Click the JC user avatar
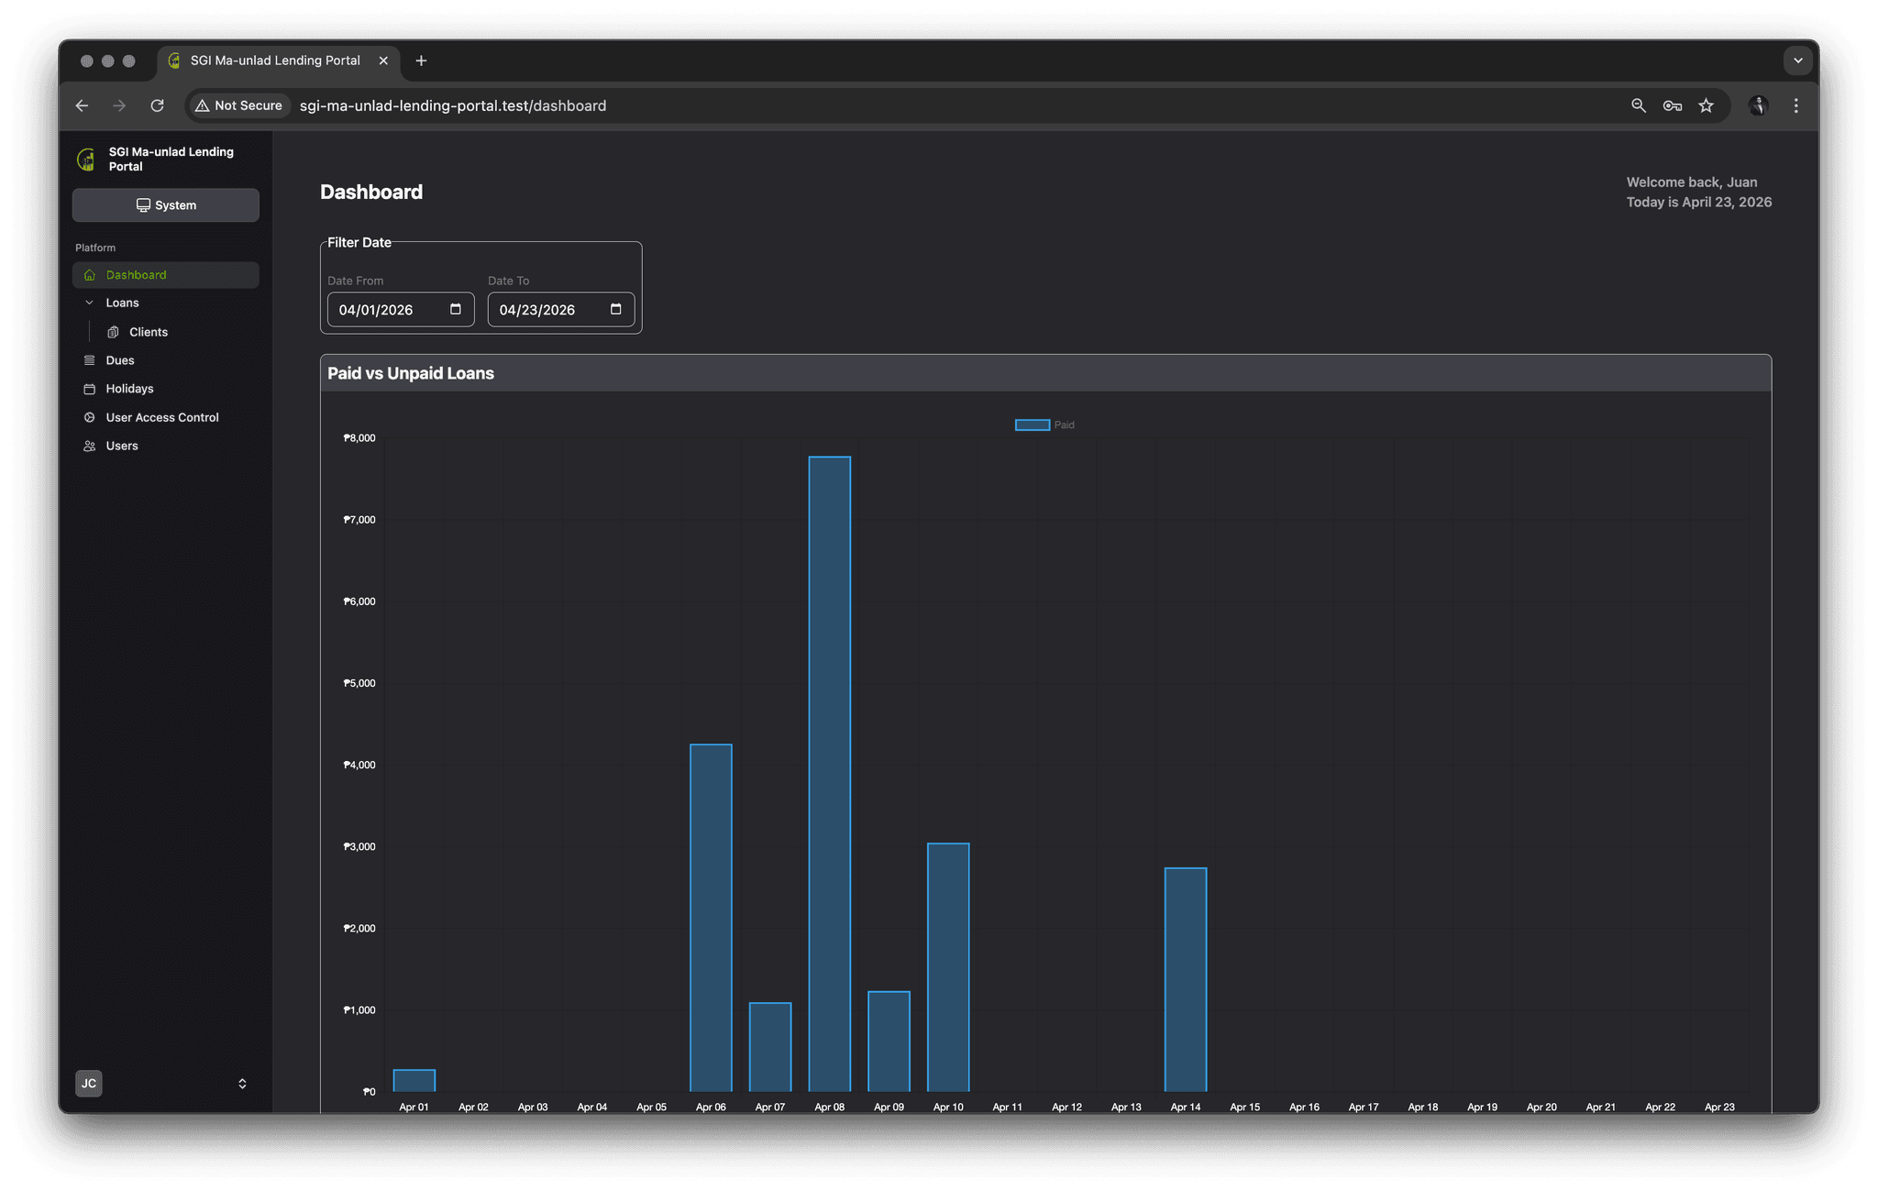 click(89, 1084)
